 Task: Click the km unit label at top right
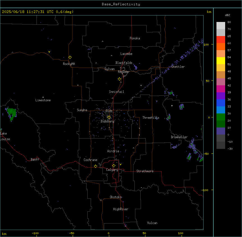pos(209,12)
